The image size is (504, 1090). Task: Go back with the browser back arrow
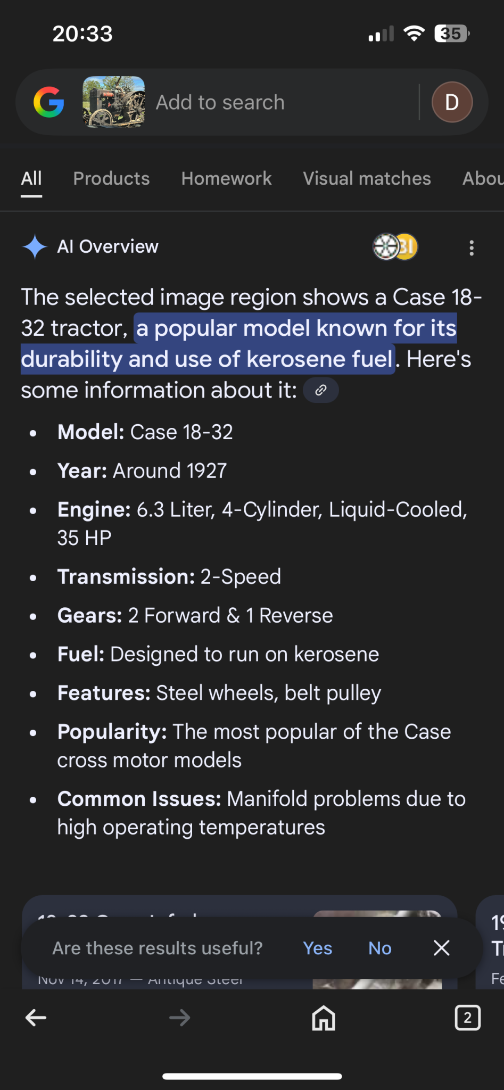[x=36, y=1018]
